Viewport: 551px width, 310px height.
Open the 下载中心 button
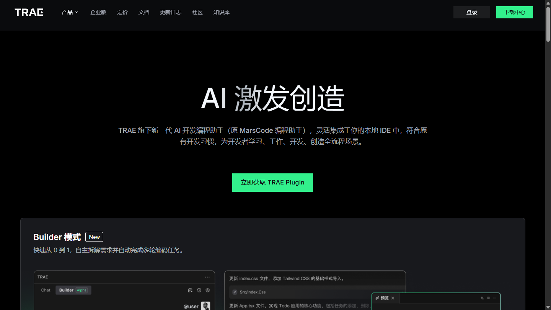pos(515,12)
